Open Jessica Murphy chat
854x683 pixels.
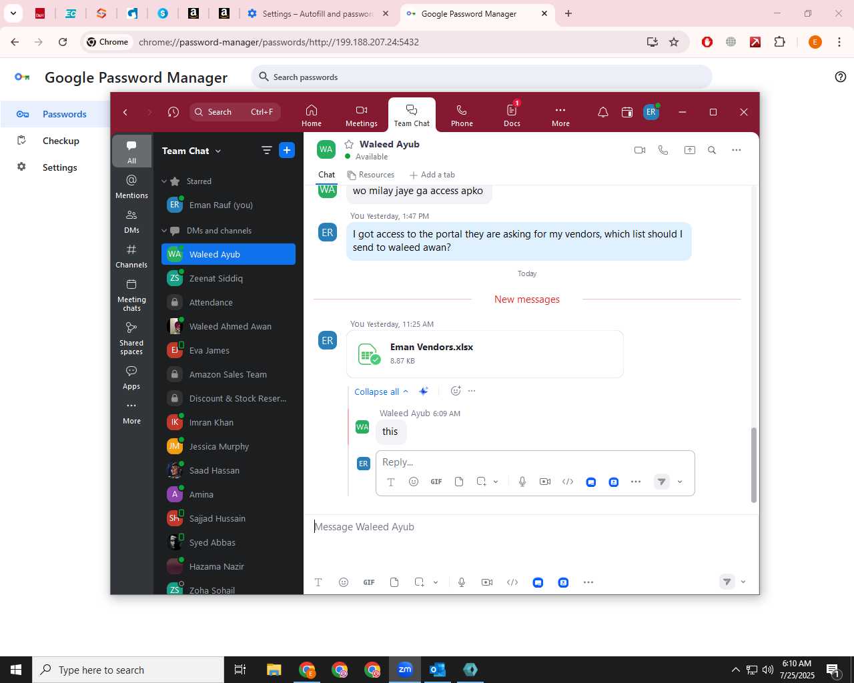coord(228,446)
